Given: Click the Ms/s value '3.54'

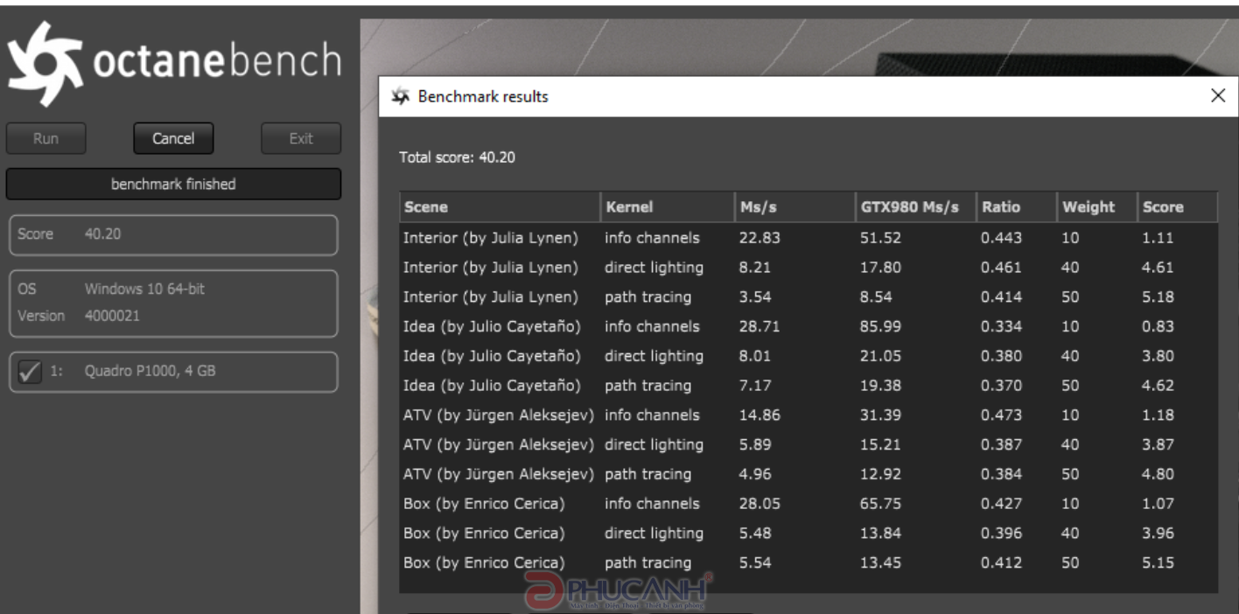Looking at the screenshot, I should coord(755,297).
